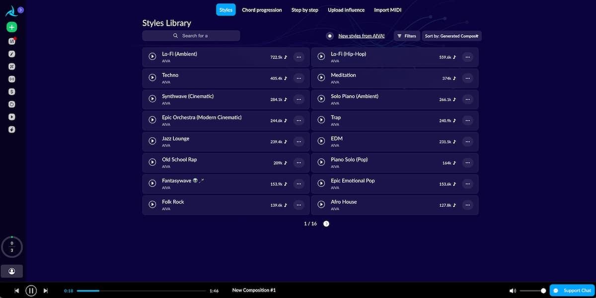596x298 pixels.
Task: Play Epic Orchestra (Modern Cinematic) preview
Action: (152, 120)
